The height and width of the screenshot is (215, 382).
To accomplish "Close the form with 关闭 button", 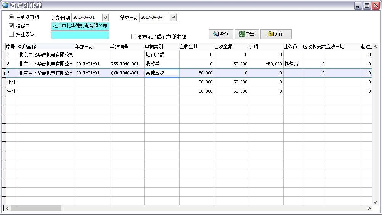I will pyautogui.click(x=276, y=34).
